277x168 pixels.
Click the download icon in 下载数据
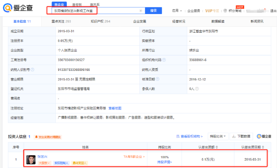tap(234, 136)
